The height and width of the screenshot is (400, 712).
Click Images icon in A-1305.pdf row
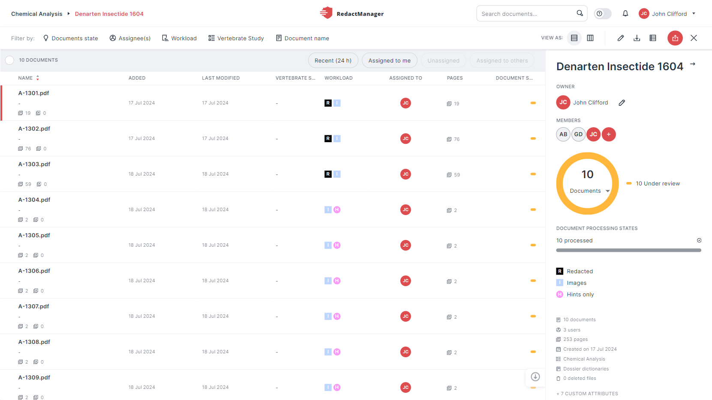pyautogui.click(x=328, y=245)
